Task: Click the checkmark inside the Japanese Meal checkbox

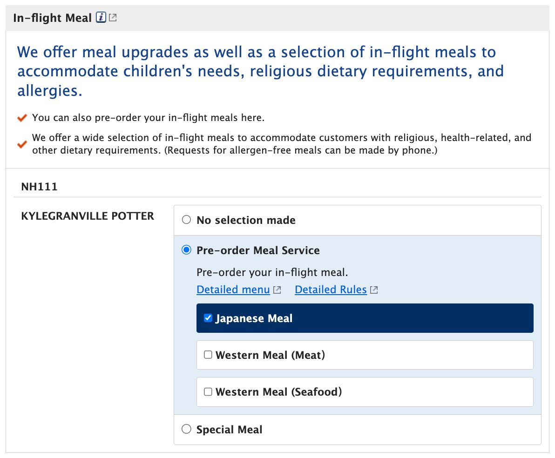Action: click(208, 318)
